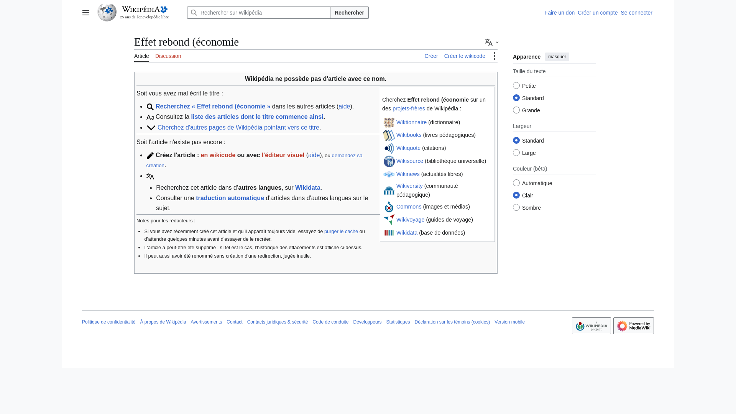Click purger le cache link
Viewport: 736px width, 414px height.
pyautogui.click(x=341, y=232)
